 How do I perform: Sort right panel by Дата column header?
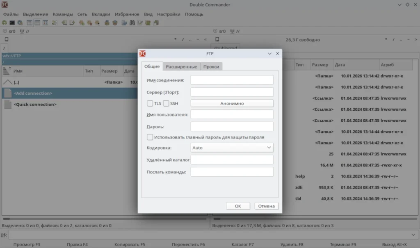coord(356,64)
